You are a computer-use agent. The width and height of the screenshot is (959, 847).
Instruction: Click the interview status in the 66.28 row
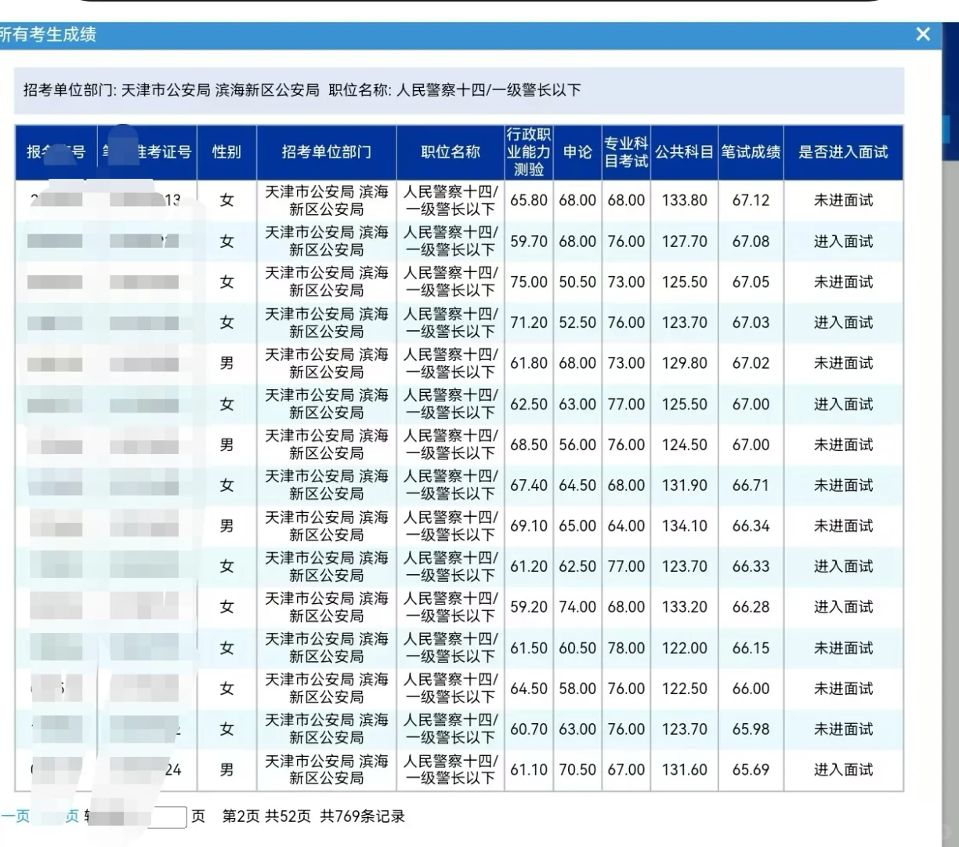click(x=844, y=608)
